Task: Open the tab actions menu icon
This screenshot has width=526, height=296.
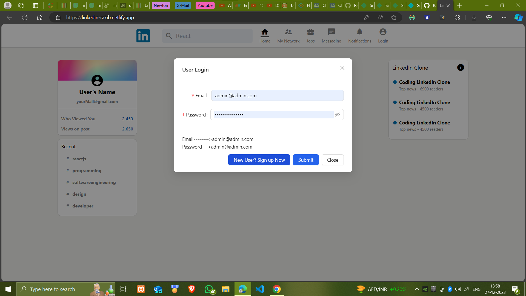Action: (x=35, y=5)
